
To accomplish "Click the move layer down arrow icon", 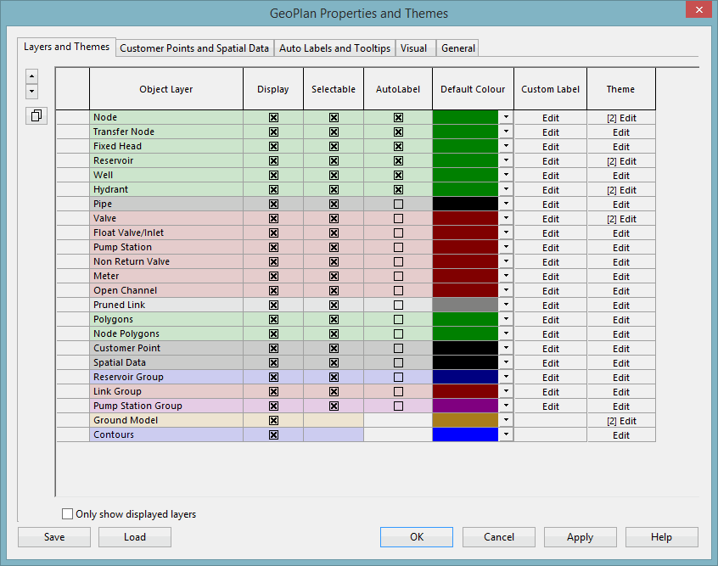I will [x=31, y=91].
